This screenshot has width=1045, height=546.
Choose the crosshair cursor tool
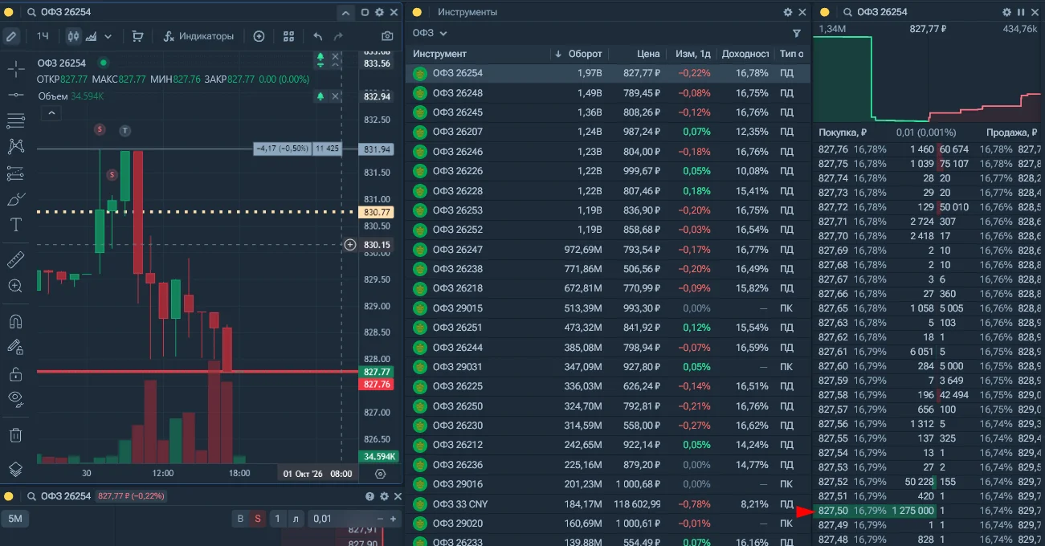click(15, 68)
